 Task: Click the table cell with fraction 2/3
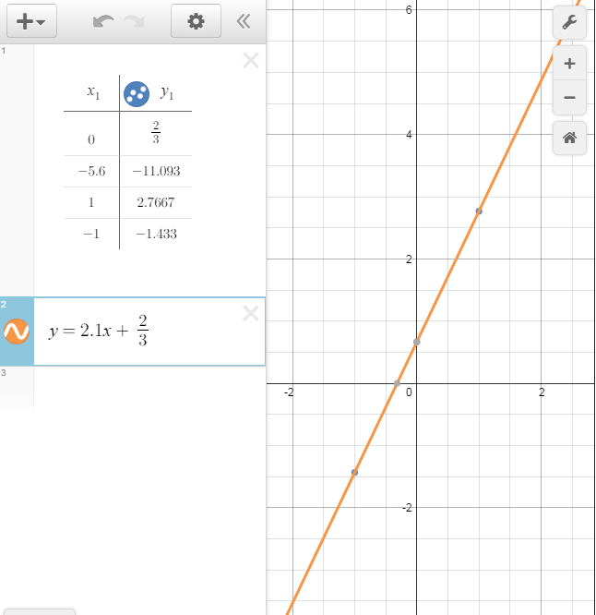pyautogui.click(x=156, y=134)
